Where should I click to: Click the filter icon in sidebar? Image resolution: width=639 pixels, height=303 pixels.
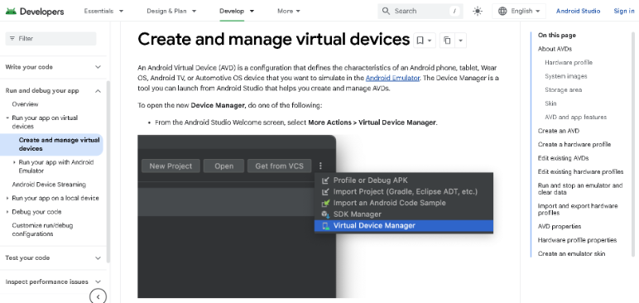(x=12, y=38)
